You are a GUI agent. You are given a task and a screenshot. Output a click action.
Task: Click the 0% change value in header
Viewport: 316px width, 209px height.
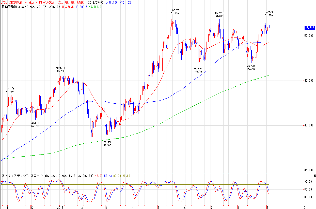130,2
